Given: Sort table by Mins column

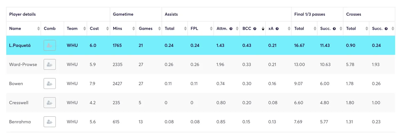Looking at the screenshot, I should click(134, 29).
